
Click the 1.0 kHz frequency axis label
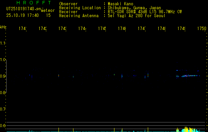[3, 60]
